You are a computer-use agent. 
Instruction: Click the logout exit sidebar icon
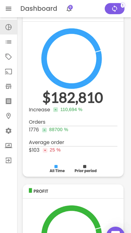[x=9, y=160]
